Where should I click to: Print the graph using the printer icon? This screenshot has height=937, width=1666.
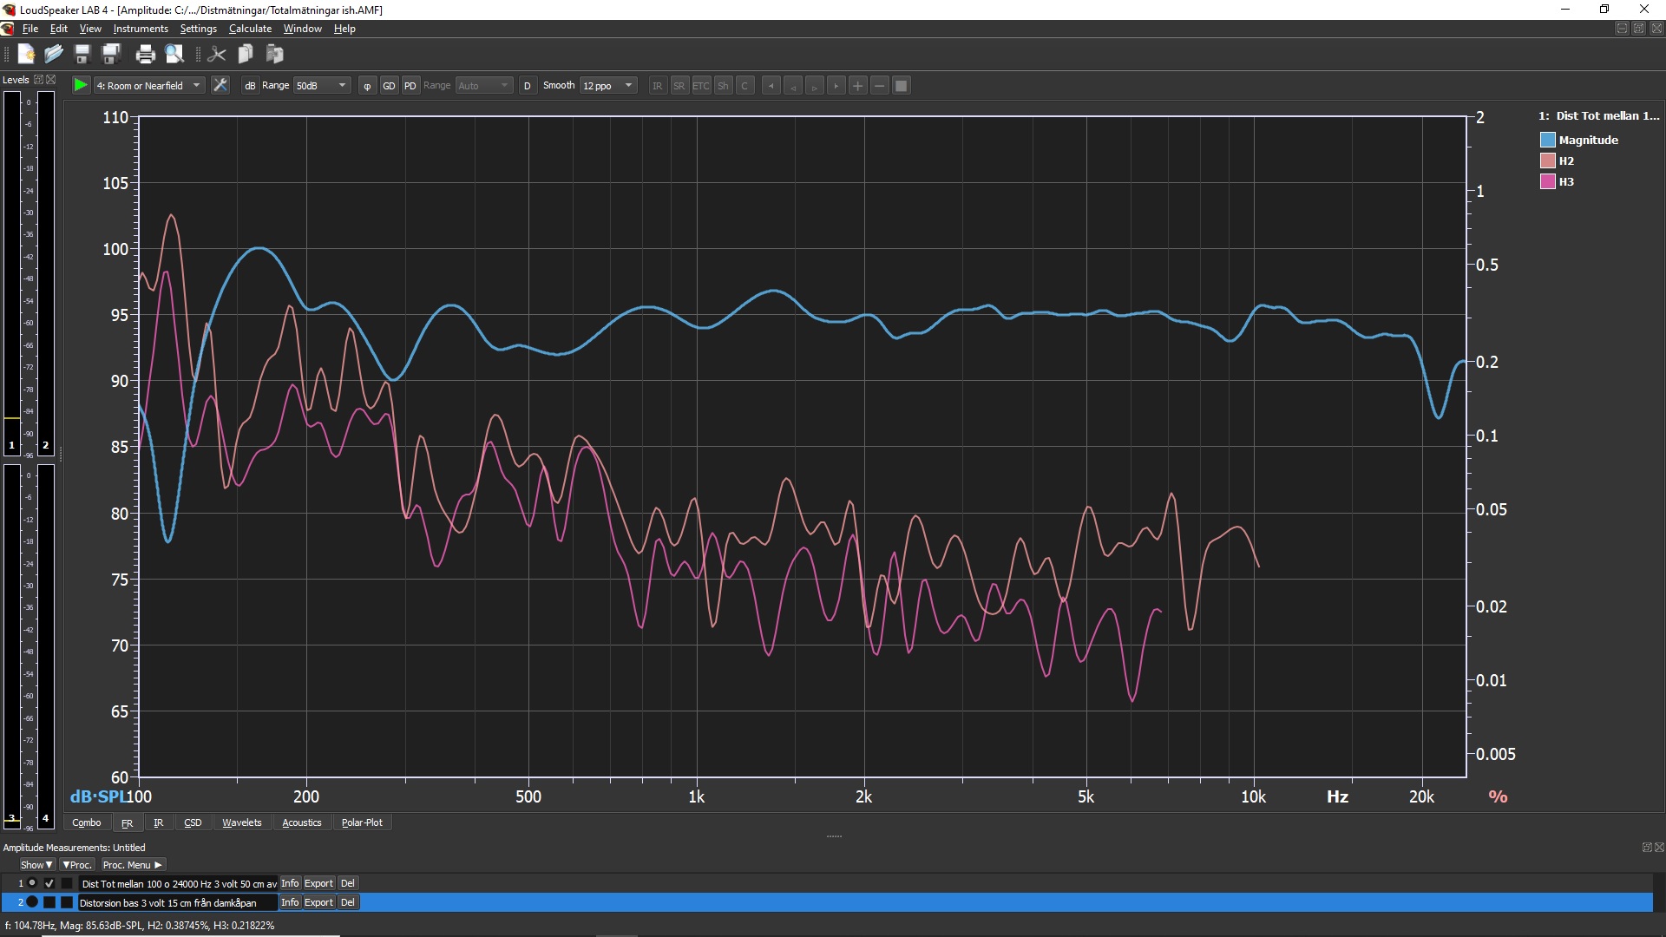point(145,54)
